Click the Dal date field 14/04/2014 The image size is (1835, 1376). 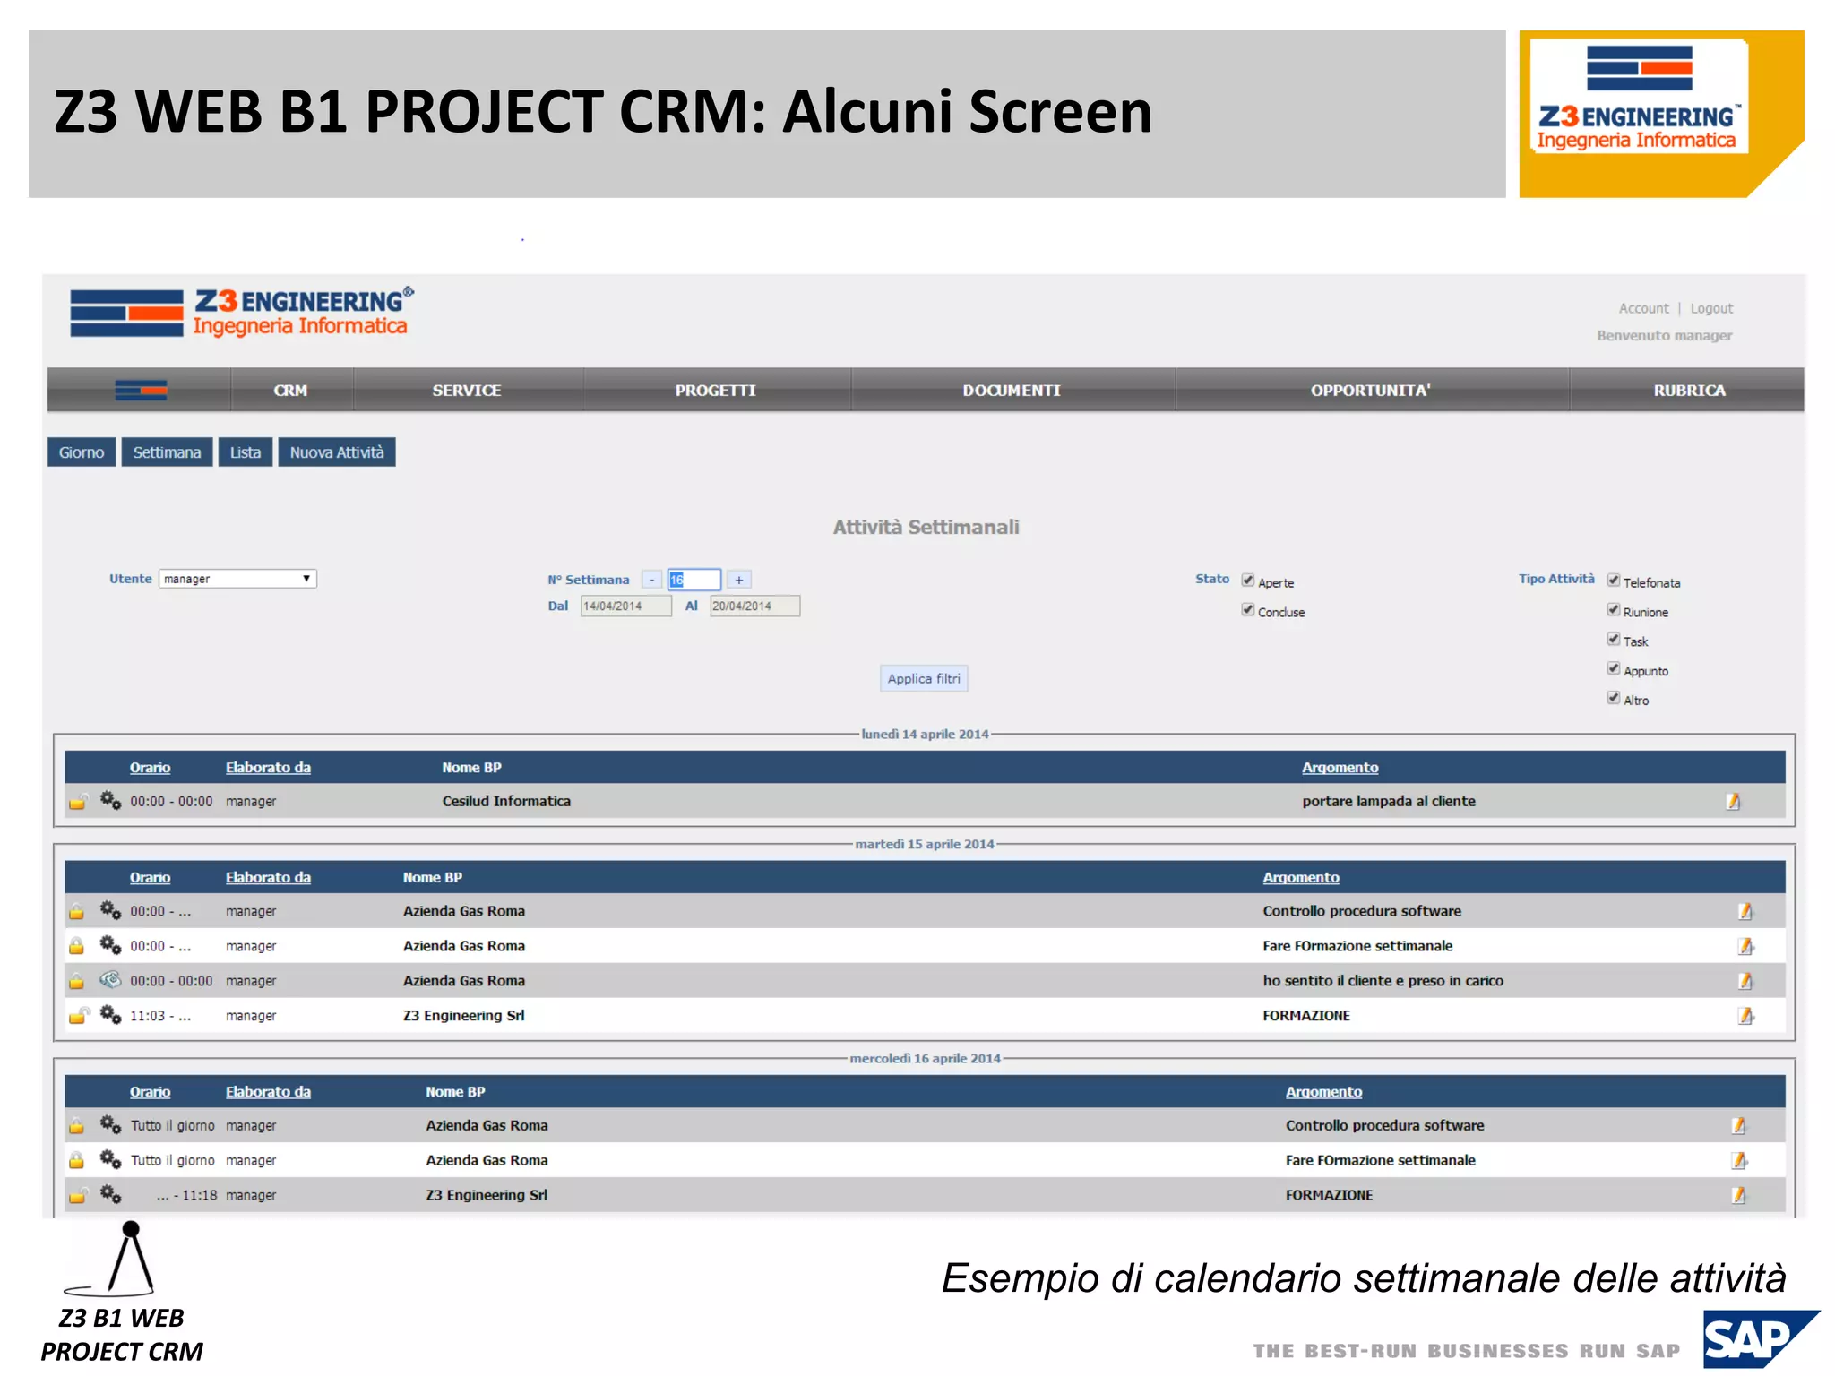point(626,606)
